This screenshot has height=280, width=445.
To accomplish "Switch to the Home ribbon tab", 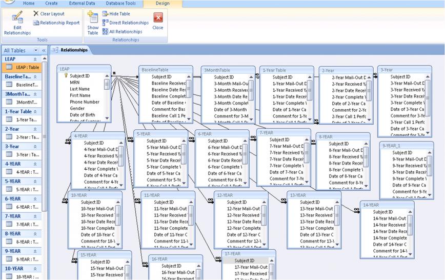I will coord(29,3).
